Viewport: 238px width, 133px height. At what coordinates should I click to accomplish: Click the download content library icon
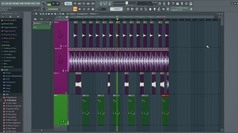tap(191, 3)
